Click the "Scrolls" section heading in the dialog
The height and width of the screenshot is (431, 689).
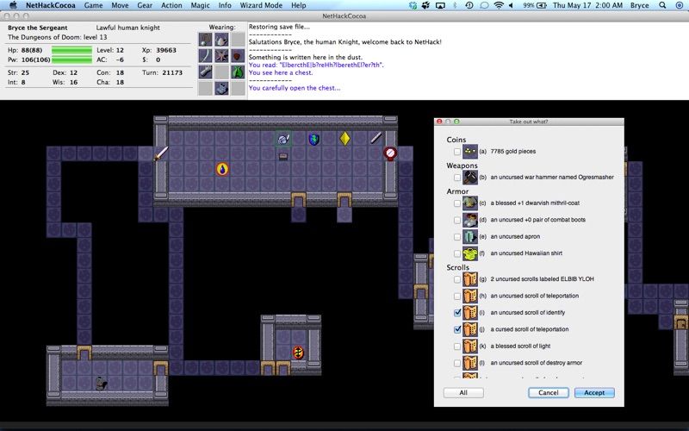point(458,267)
